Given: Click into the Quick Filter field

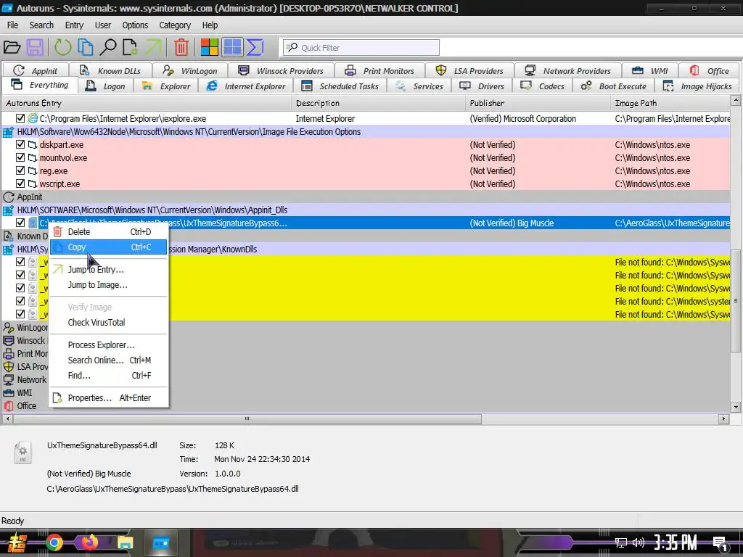Looking at the screenshot, I should (361, 47).
